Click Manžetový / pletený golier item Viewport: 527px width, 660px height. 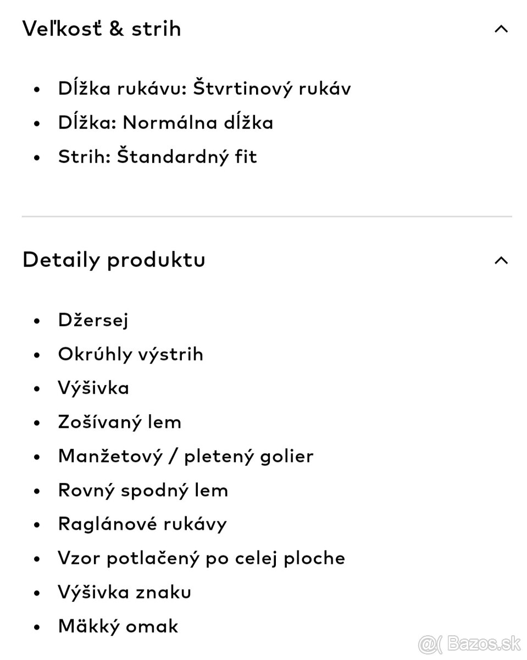(x=186, y=456)
